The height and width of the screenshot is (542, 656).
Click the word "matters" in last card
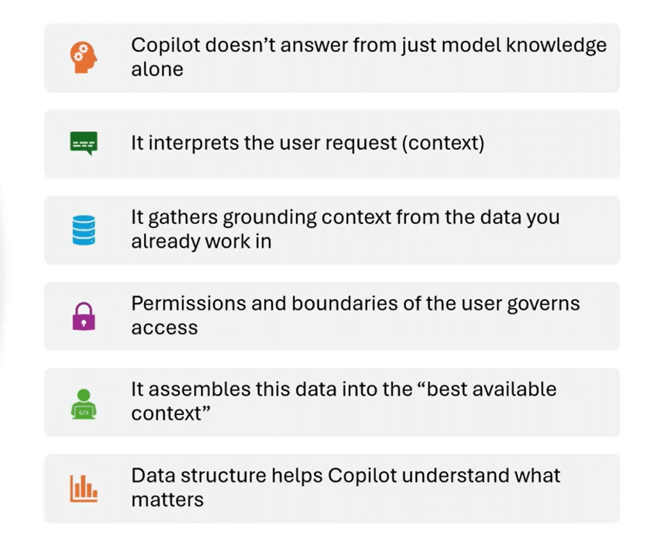[167, 500]
